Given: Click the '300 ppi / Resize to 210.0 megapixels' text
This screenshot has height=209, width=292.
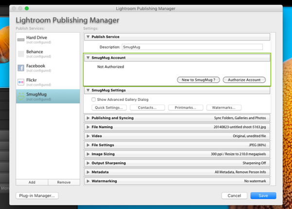Looking at the screenshot, I should (x=238, y=154).
